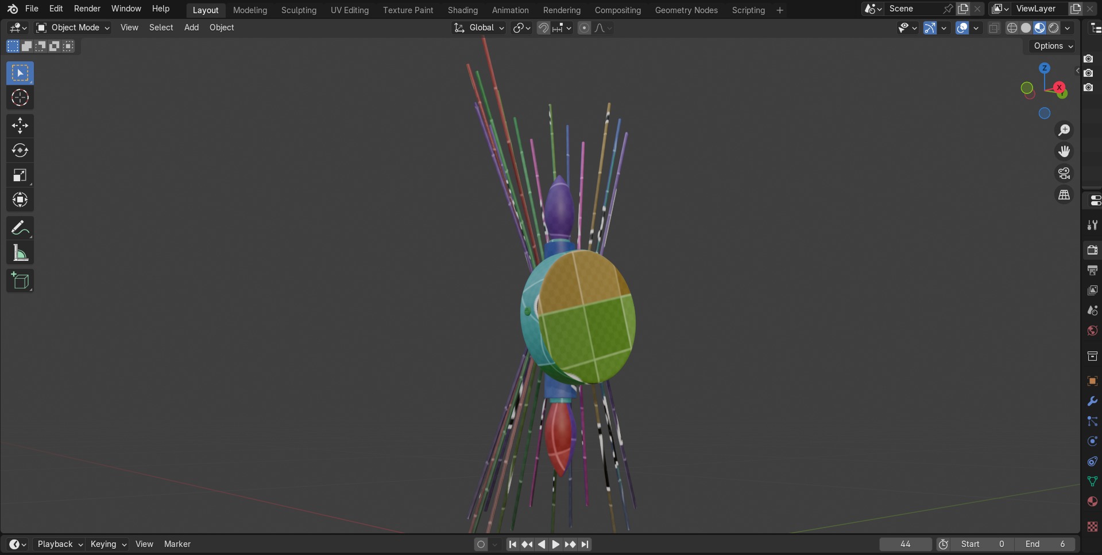The height and width of the screenshot is (555, 1102).
Task: Open the Material properties tab
Action: (1092, 502)
